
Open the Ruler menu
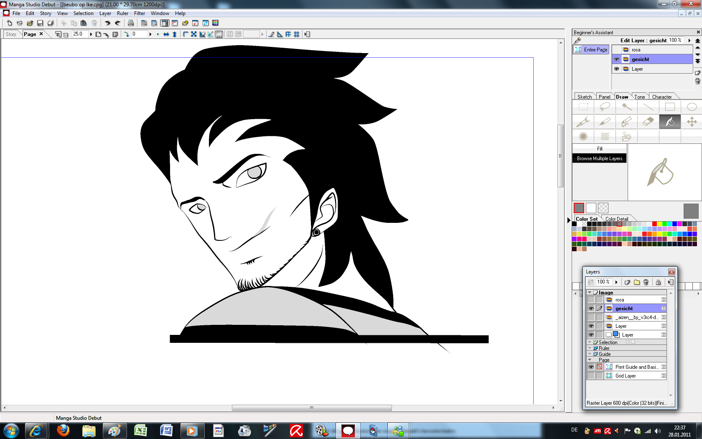[122, 13]
